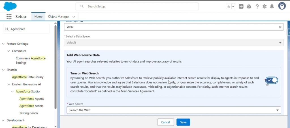Click the Favorites star icon
The image size is (290, 128).
pos(229,7)
